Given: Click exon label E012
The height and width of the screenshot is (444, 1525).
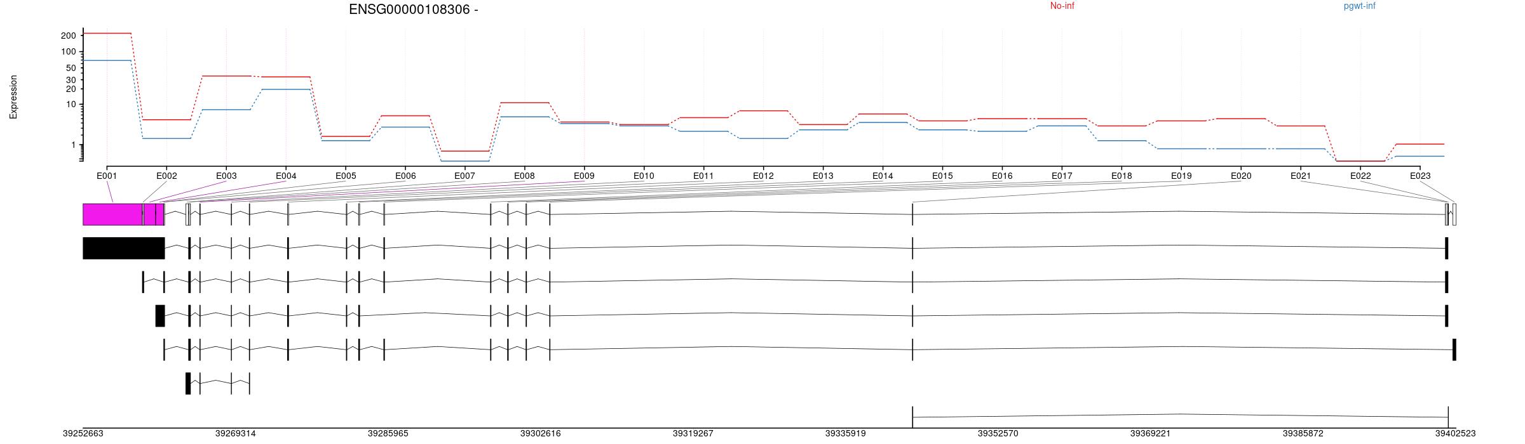Looking at the screenshot, I should pos(763,176).
